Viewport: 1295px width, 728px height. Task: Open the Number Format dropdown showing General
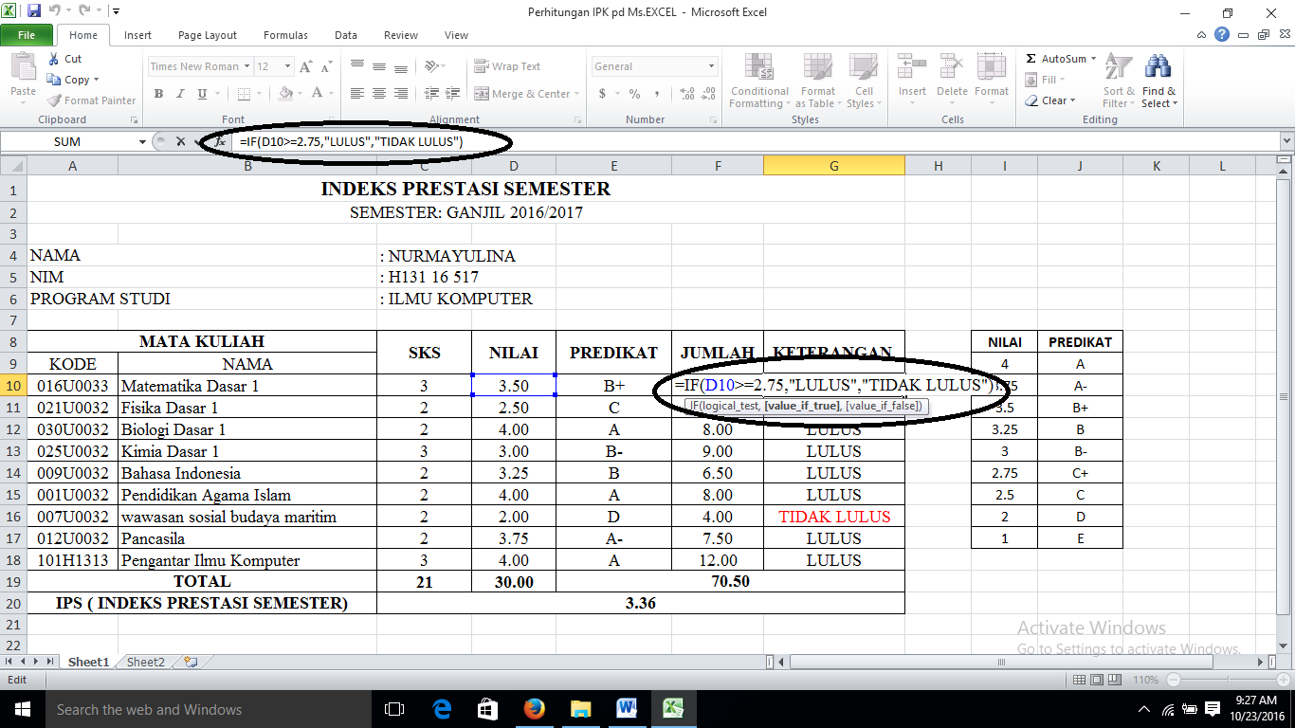coord(652,66)
